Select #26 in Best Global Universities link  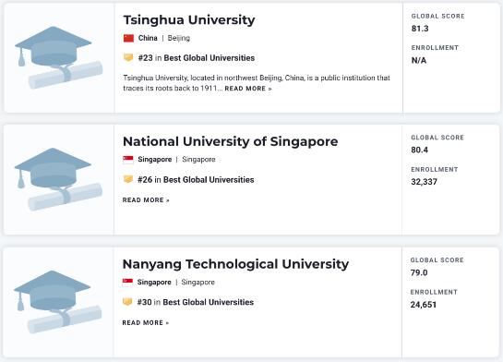pos(196,179)
